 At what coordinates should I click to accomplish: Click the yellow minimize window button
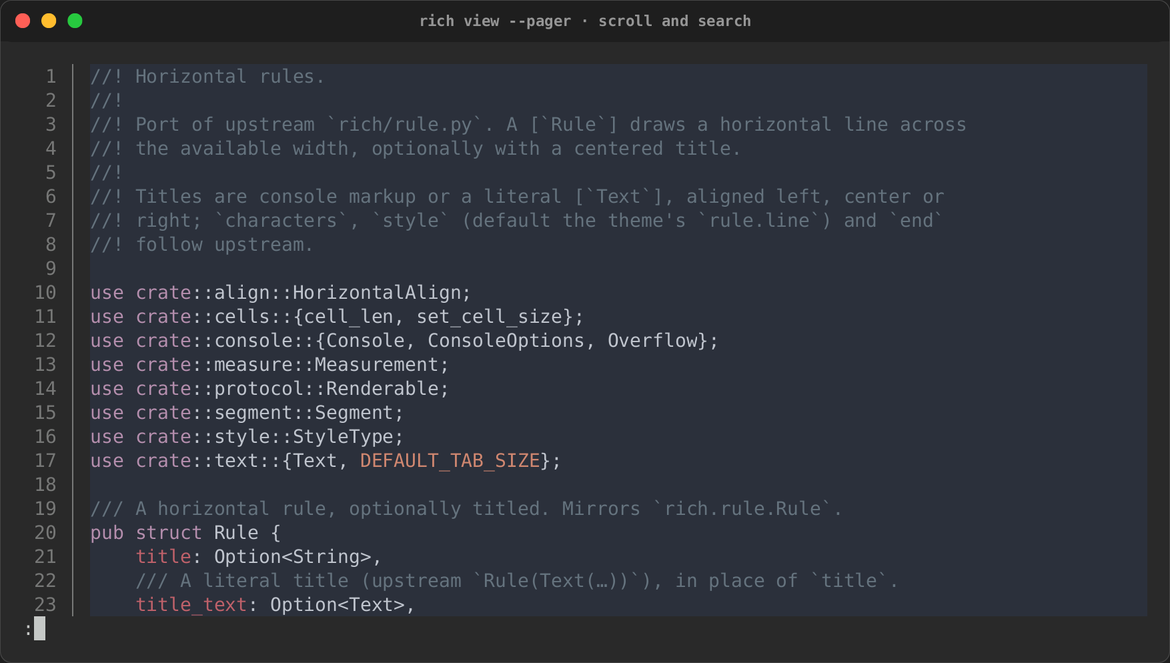coord(49,21)
